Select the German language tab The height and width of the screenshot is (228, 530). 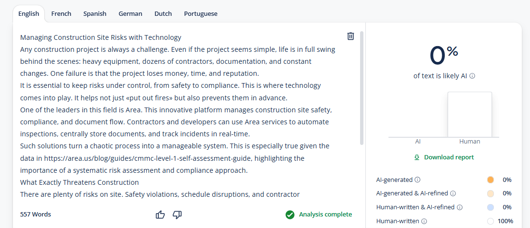click(130, 14)
